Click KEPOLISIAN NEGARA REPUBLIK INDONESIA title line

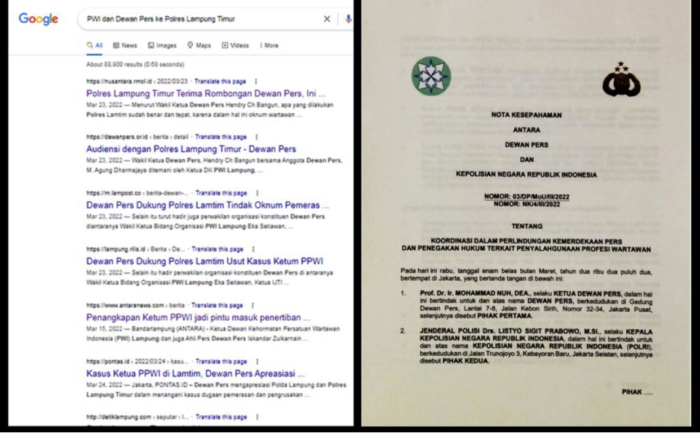(526, 175)
